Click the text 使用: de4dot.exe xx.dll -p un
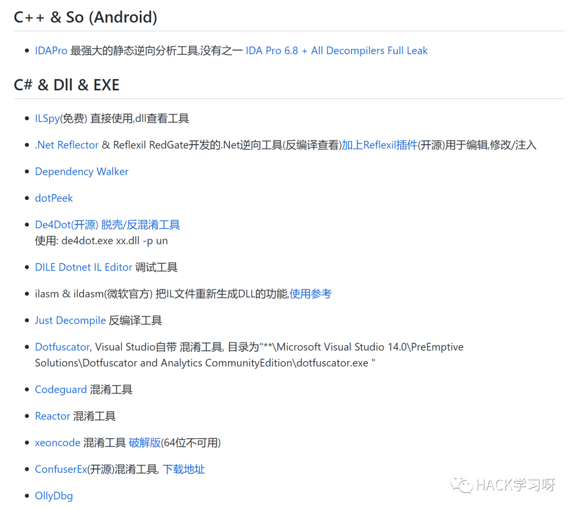The height and width of the screenshot is (510, 574). (102, 241)
